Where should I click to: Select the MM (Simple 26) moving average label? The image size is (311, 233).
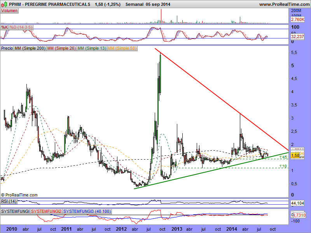[x=61, y=48]
